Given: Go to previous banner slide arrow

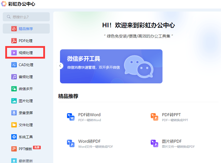Looking at the screenshot, I should click(x=60, y=66).
